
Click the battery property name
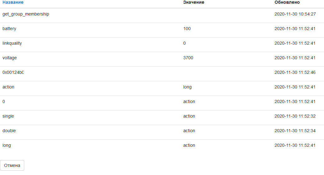[x=9, y=29]
